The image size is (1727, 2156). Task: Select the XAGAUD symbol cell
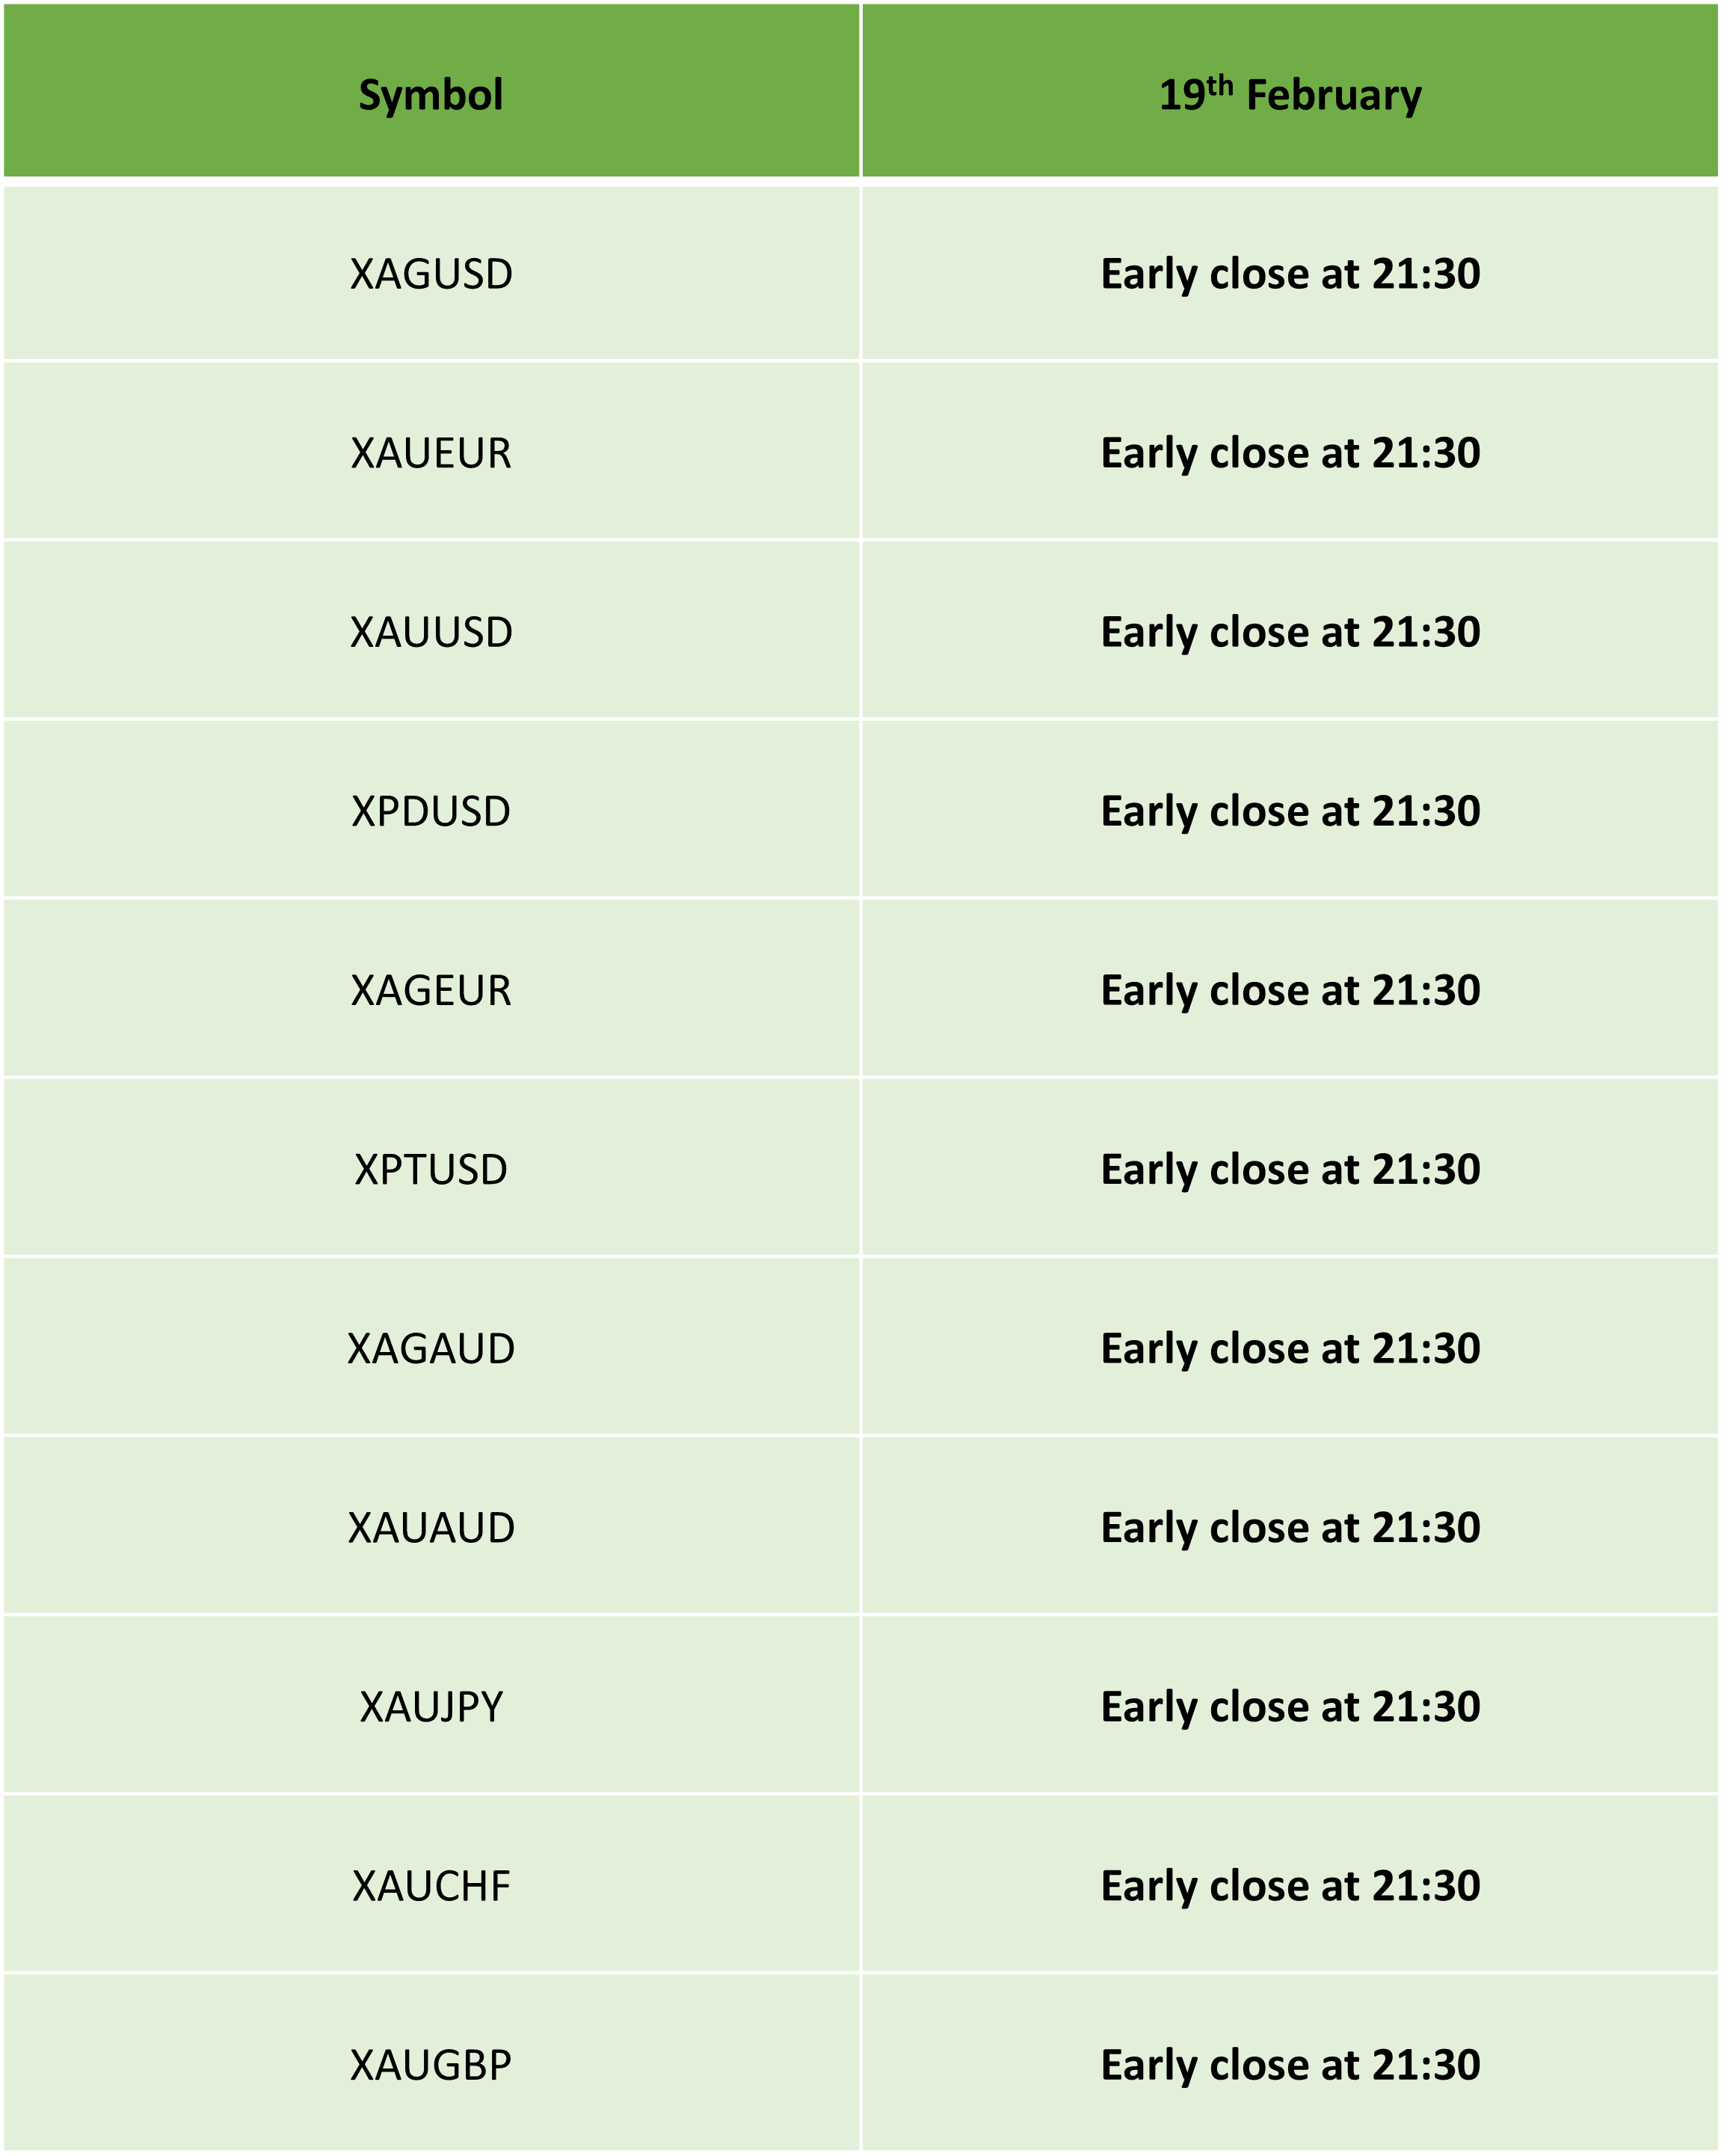(x=431, y=1348)
